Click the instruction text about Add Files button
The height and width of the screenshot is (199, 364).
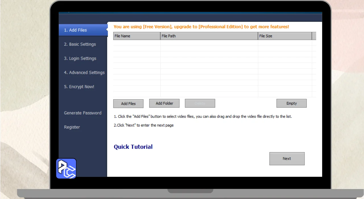203,117
